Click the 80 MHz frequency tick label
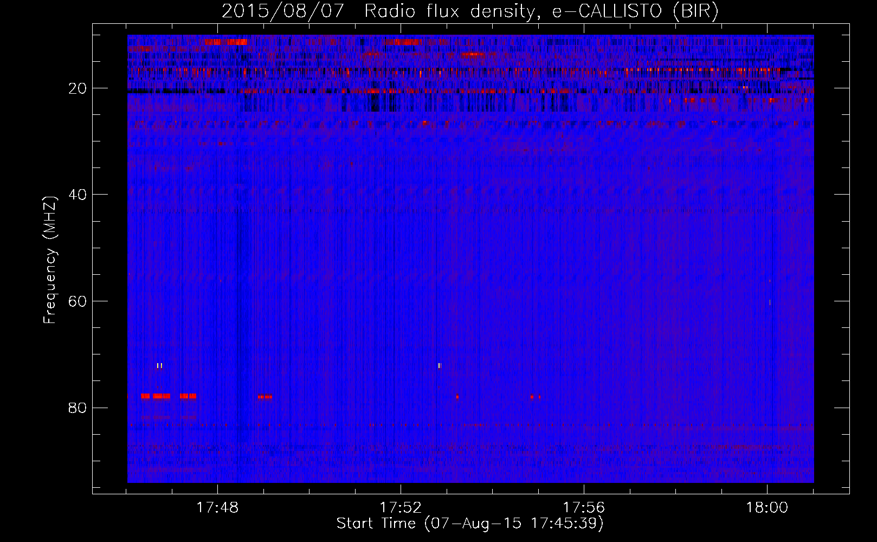The image size is (877, 542). pyautogui.click(x=78, y=408)
